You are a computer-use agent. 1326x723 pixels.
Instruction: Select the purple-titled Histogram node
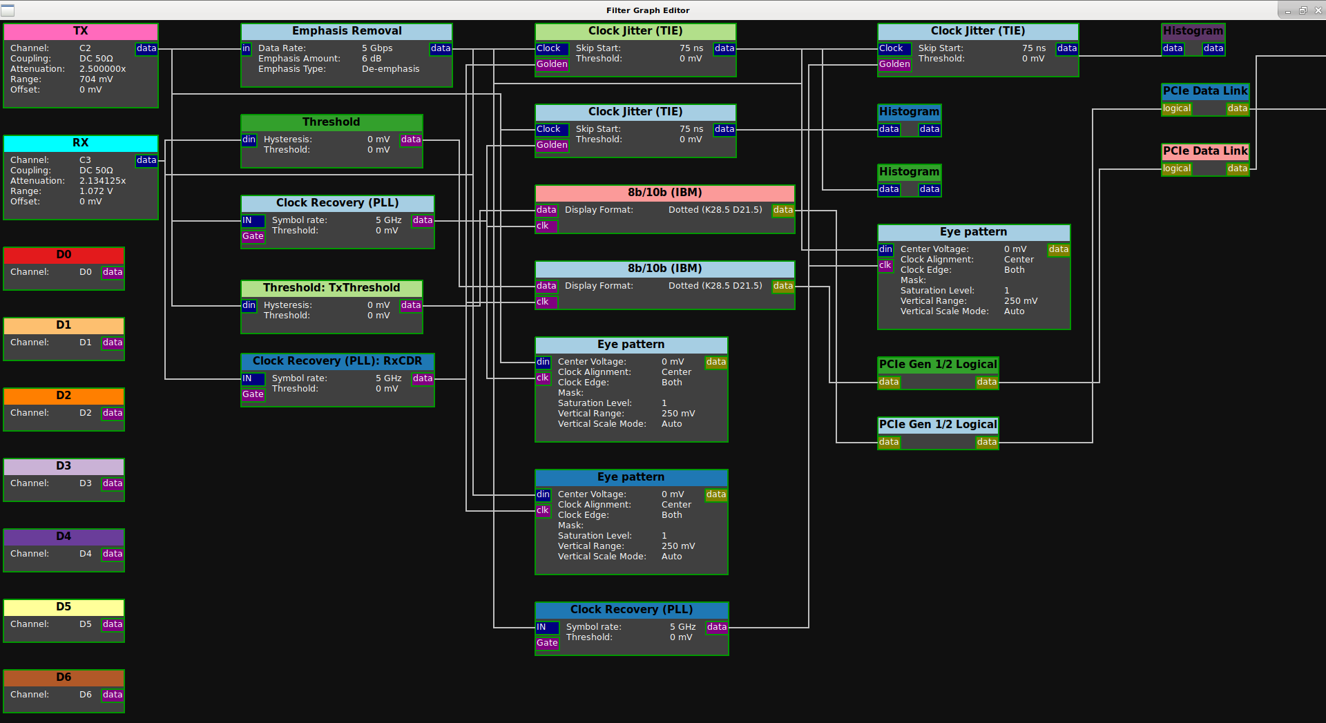click(x=1193, y=31)
